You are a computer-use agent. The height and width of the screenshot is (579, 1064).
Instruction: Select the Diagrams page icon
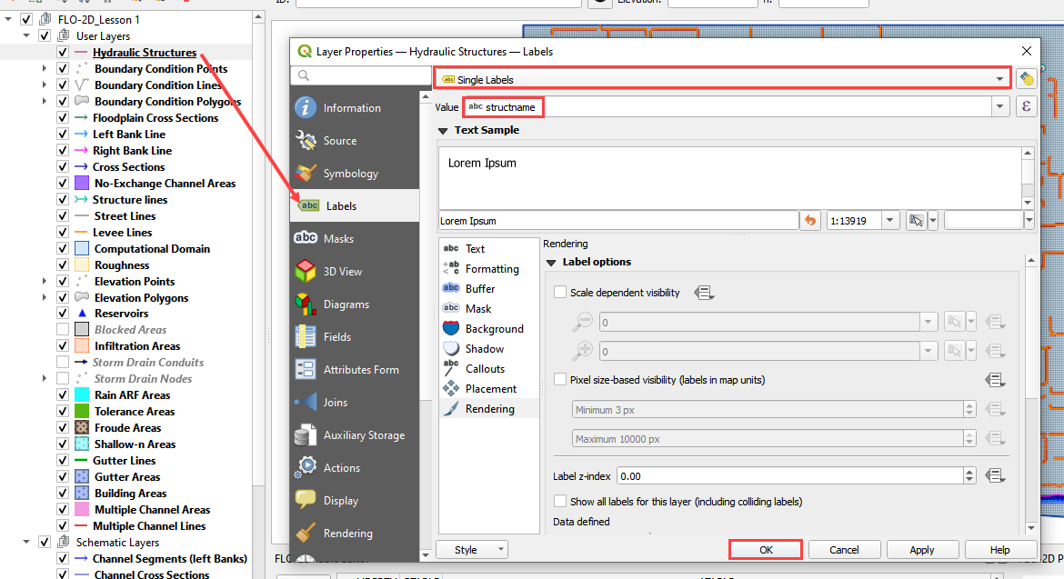(306, 304)
